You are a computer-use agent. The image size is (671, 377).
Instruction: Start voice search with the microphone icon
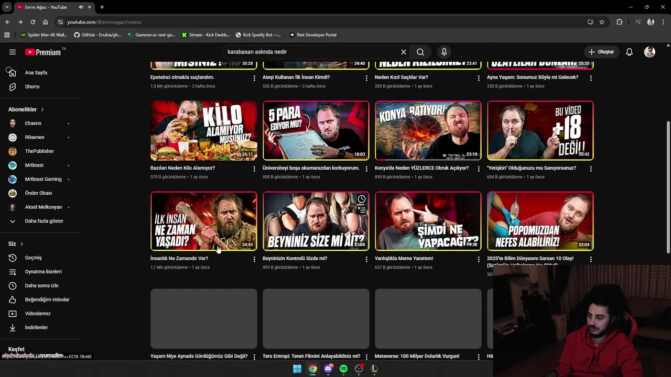[x=444, y=52]
